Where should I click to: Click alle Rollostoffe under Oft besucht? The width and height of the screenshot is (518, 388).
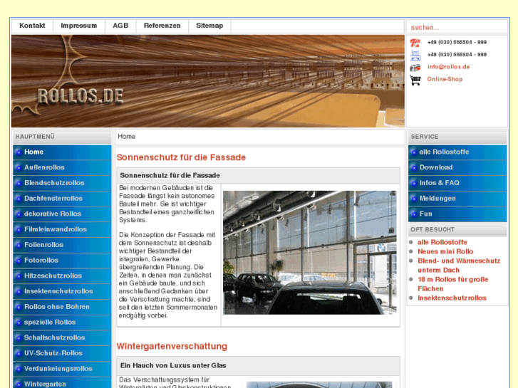442,242
